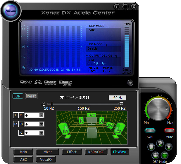Switch to the KARAOKE tab
This screenshot has width=181, height=164.
[x=96, y=152]
